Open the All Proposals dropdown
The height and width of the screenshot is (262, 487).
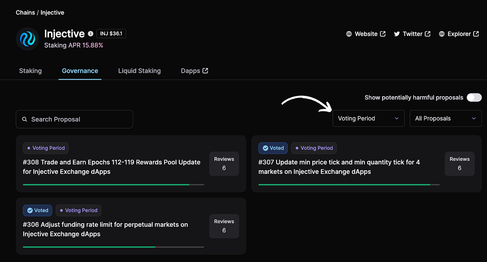coord(446,118)
